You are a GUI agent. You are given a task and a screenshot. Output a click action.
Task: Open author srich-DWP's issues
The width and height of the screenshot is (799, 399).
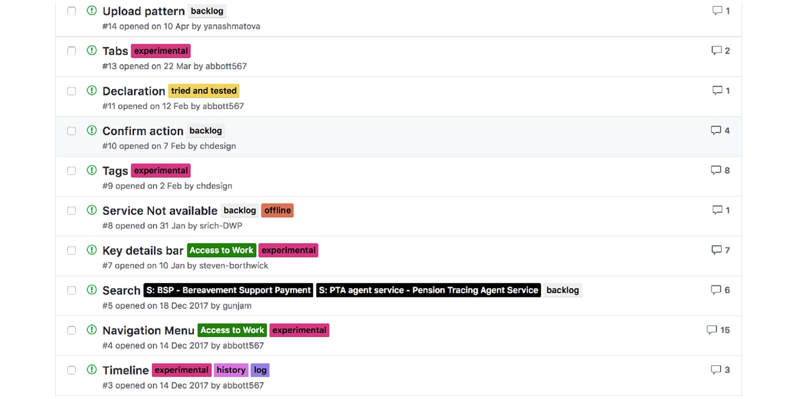coord(221,226)
